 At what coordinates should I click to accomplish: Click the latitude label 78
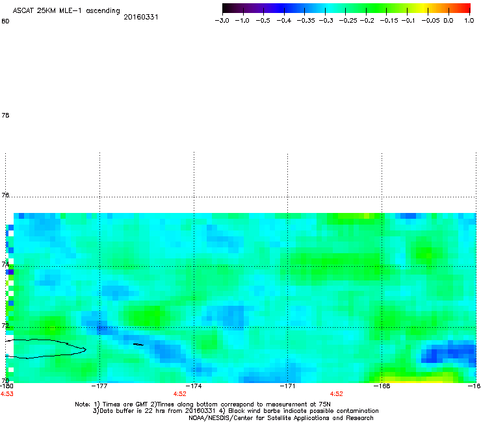pyautogui.click(x=5, y=115)
